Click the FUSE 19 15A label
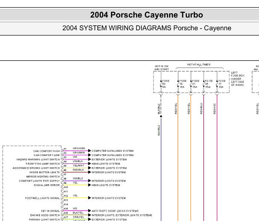This screenshot has width=259, height=221. [183, 84]
